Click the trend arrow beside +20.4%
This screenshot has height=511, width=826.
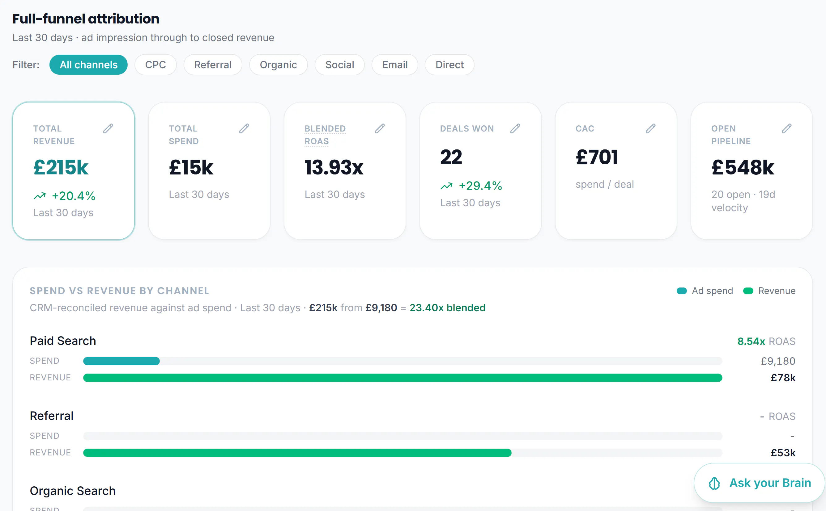tap(40, 196)
